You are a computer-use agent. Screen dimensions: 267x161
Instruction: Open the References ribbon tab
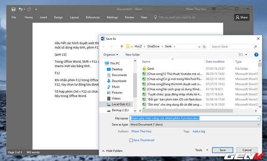pos(93,17)
